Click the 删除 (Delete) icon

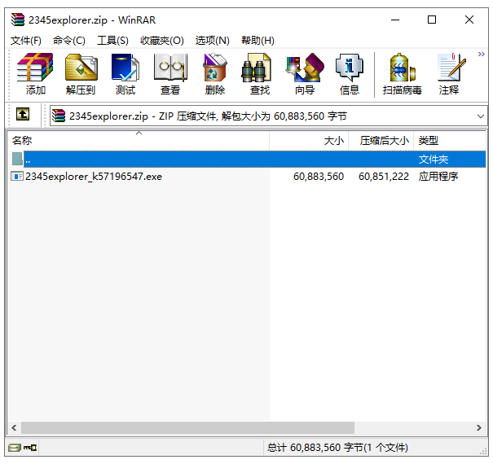coord(215,74)
